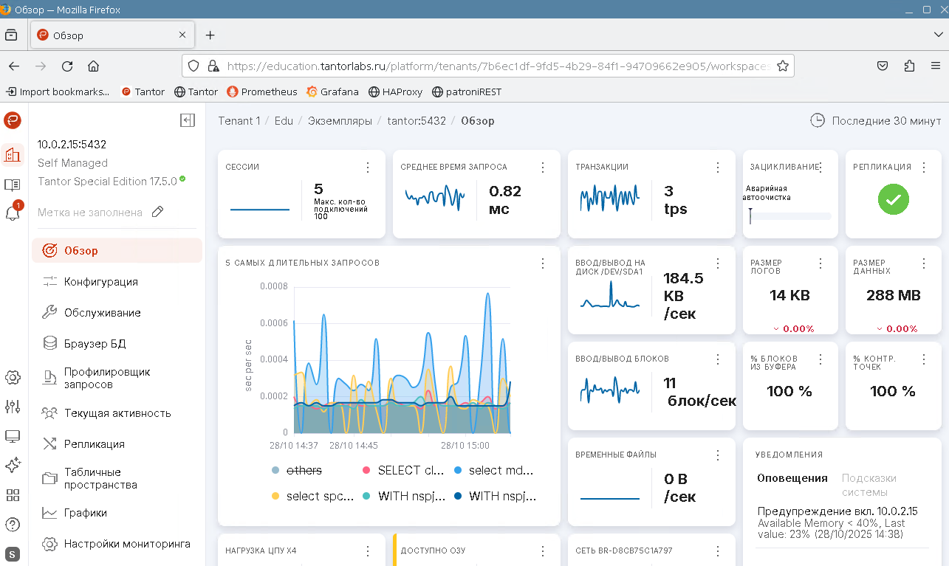Bookmark this page with star icon
The height and width of the screenshot is (566, 949).
(x=783, y=66)
